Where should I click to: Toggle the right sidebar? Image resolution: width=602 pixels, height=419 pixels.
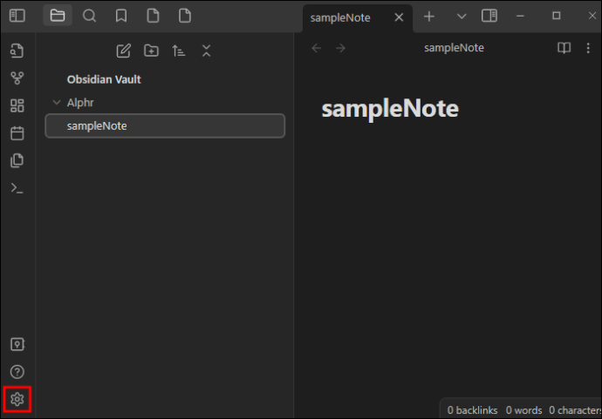489,16
